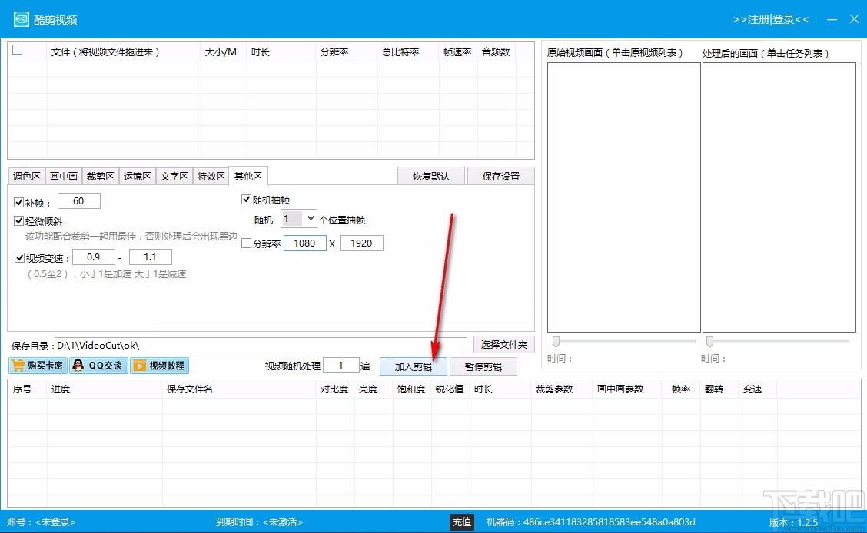Open the >>注册|登录<< link
The width and height of the screenshot is (867, 533).
tap(771, 19)
